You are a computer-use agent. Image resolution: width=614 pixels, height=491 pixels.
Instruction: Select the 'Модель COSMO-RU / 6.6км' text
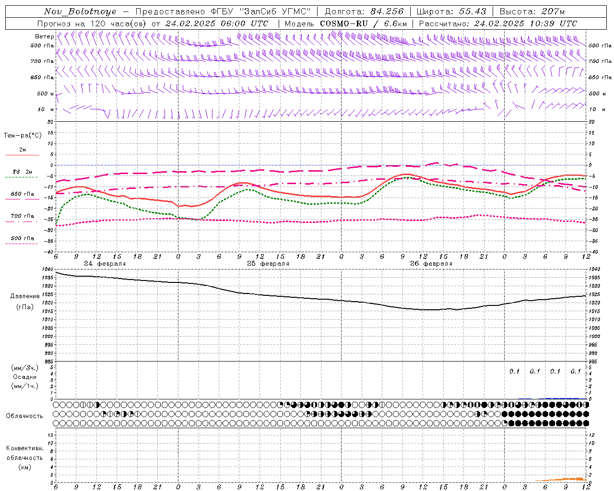click(346, 23)
